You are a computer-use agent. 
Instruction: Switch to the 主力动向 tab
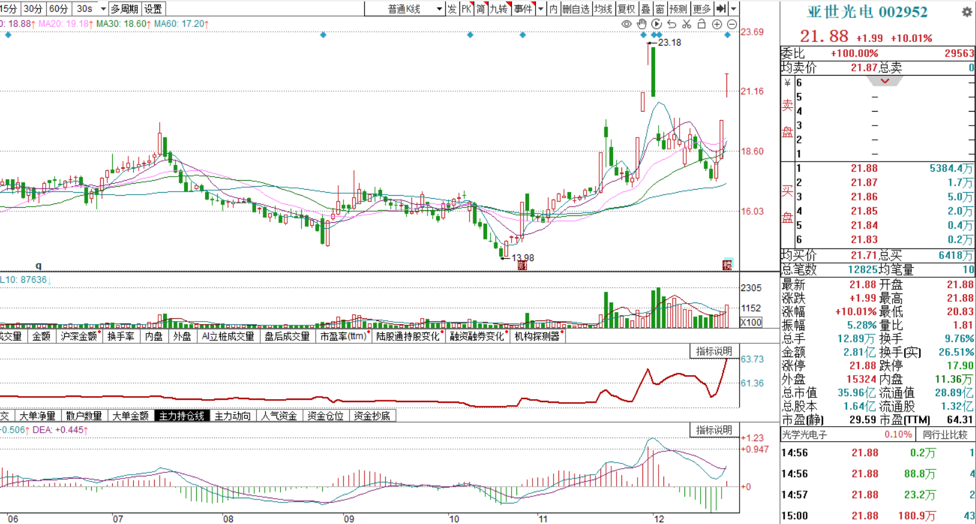[x=233, y=415]
